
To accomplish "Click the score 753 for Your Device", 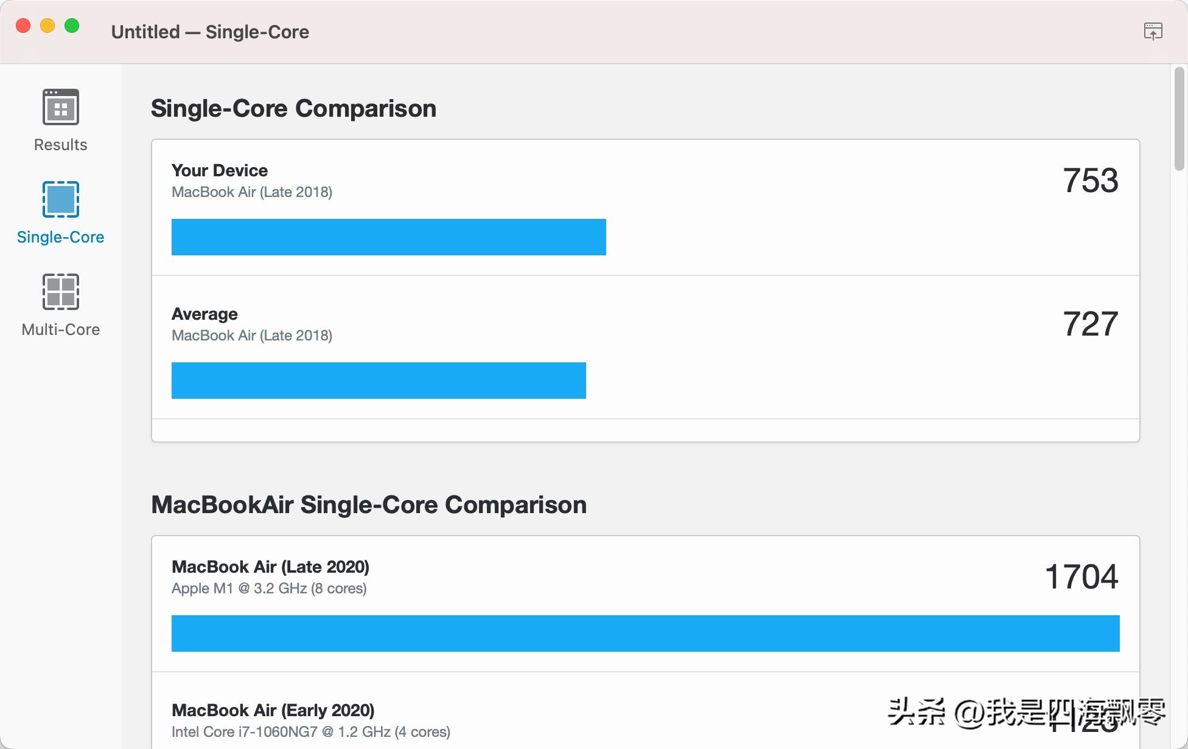I will coord(1091,180).
